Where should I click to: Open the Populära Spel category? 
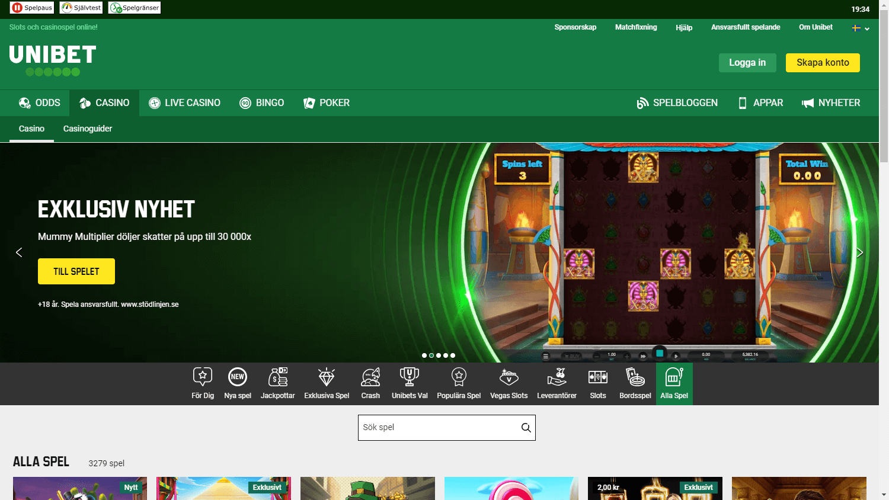pos(459,384)
